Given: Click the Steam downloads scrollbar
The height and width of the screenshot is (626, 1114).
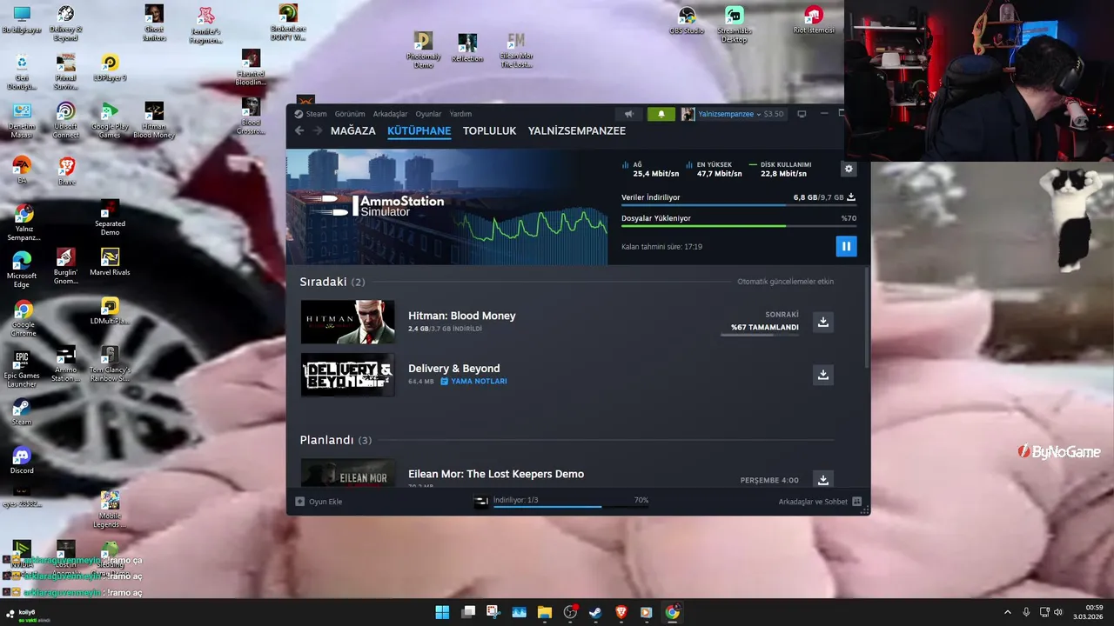Looking at the screenshot, I should pos(867,317).
